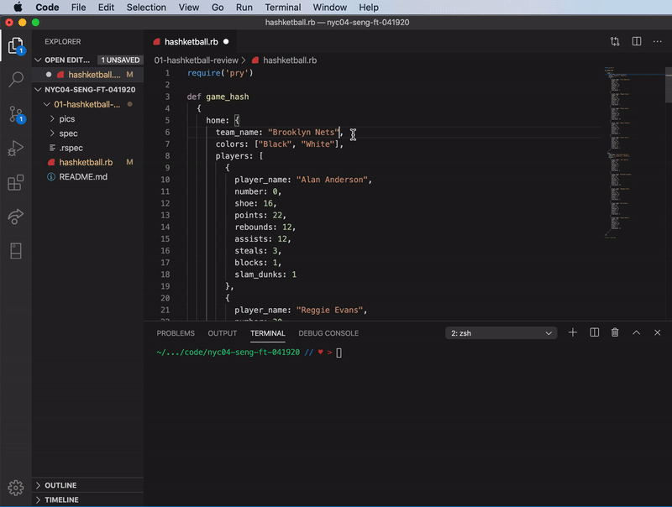Expand the spec folder
The width and height of the screenshot is (672, 507).
point(52,133)
